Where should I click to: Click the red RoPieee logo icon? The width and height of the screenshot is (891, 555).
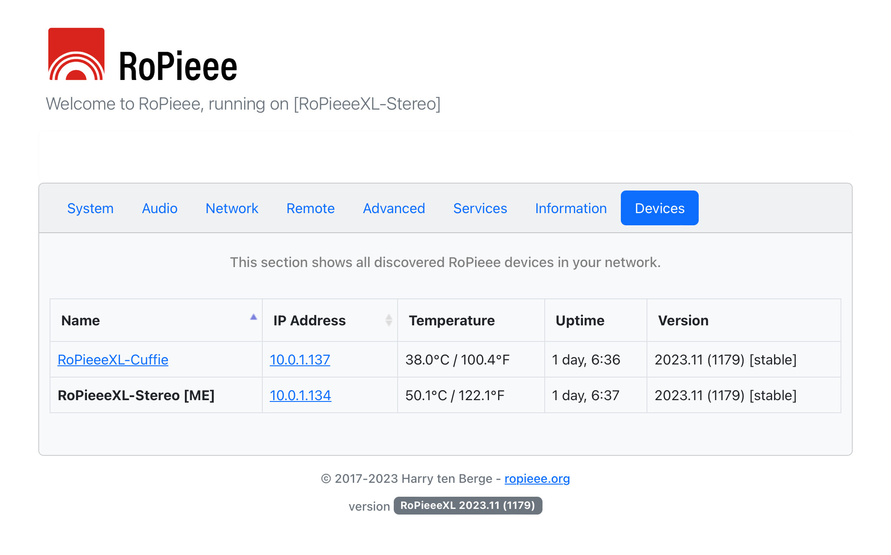76,54
